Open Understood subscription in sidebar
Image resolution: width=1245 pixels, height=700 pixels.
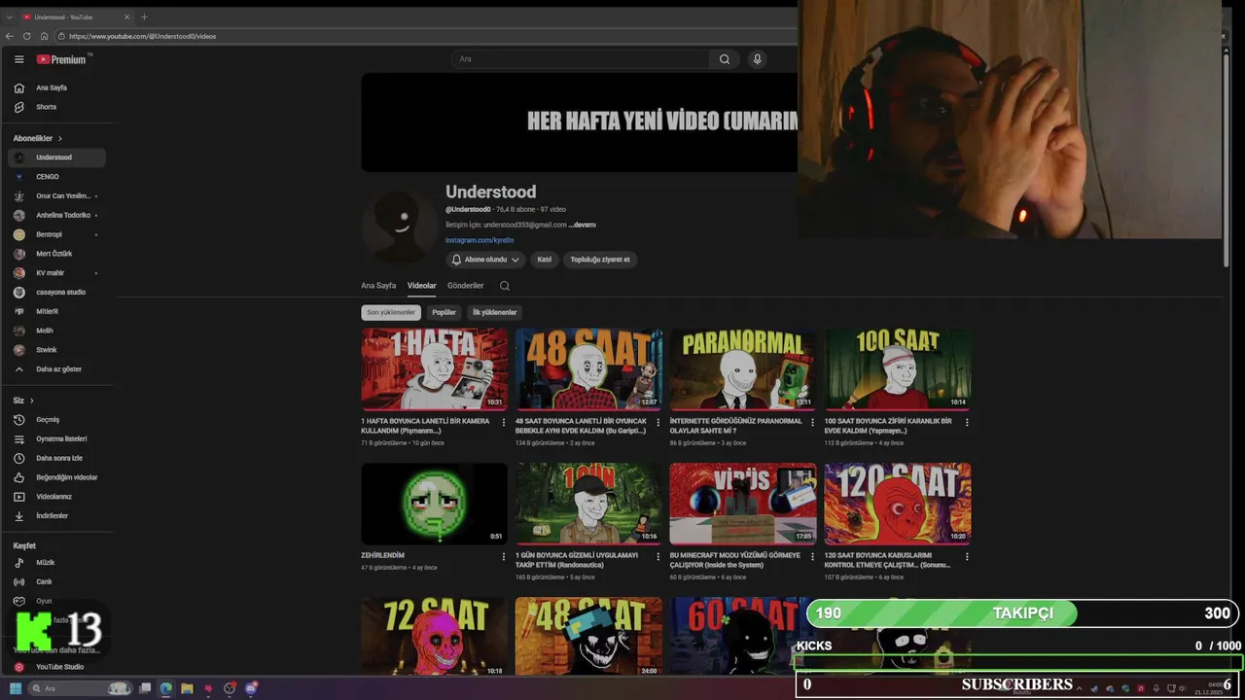57,157
